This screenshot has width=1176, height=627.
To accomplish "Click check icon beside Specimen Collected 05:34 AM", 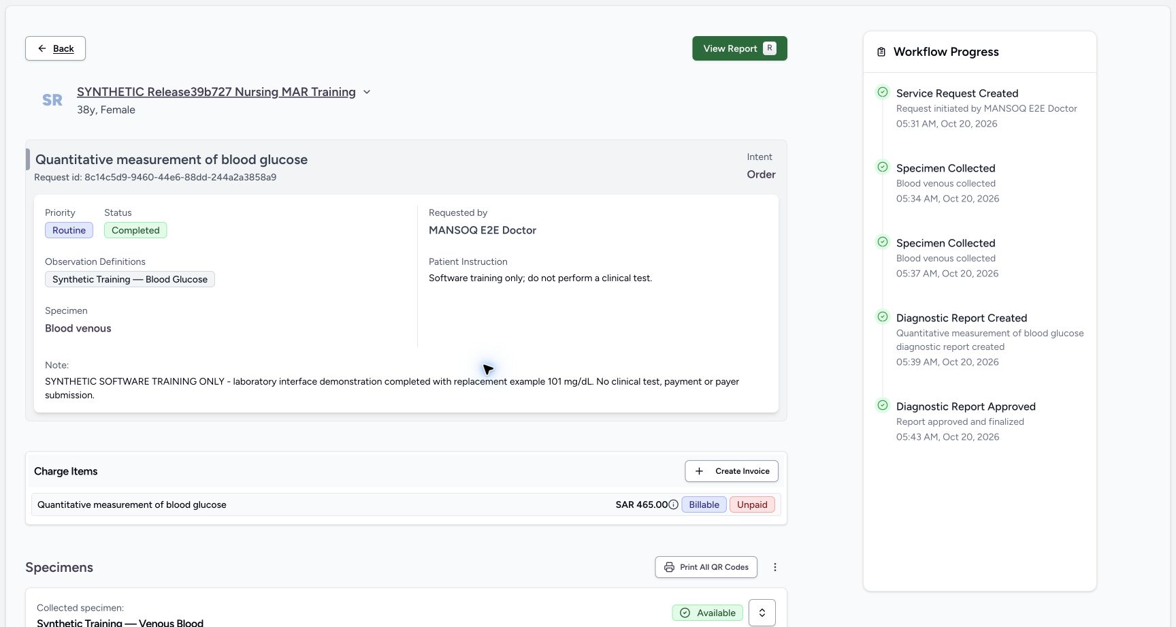I will tap(883, 167).
